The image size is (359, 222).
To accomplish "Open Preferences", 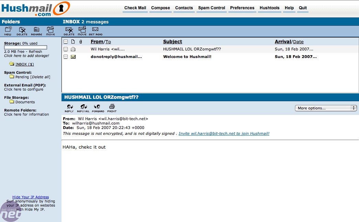I will point(242,8).
